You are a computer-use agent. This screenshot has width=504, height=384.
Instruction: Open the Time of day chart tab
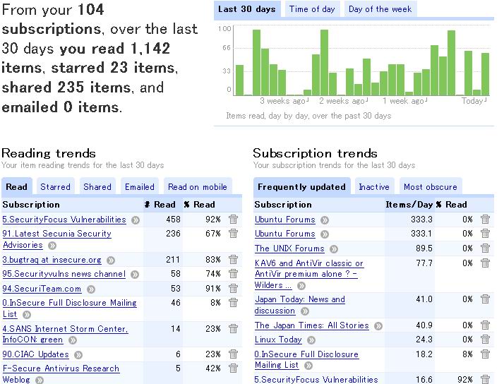[312, 9]
